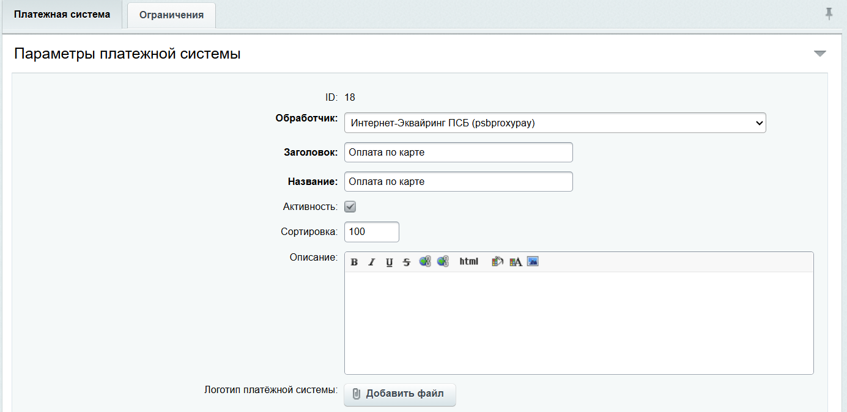
Task: Open text color picker in editor
Action: coord(515,261)
